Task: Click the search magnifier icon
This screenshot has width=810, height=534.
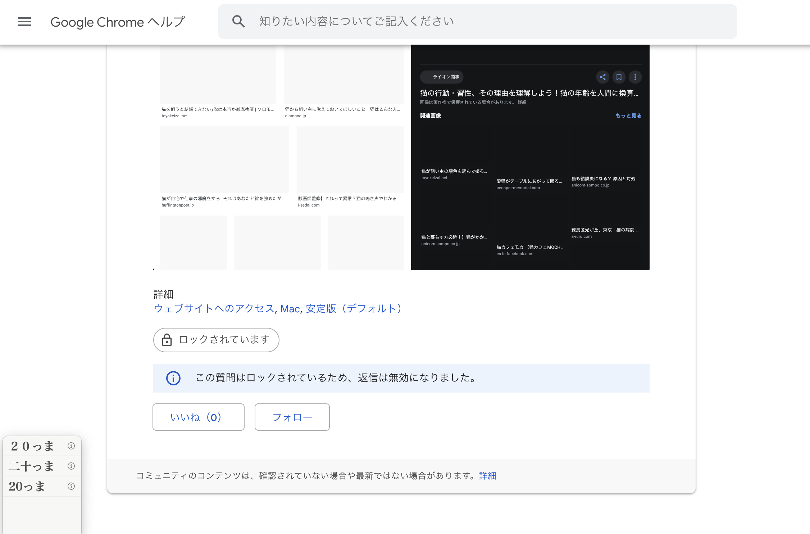Action: coord(238,21)
